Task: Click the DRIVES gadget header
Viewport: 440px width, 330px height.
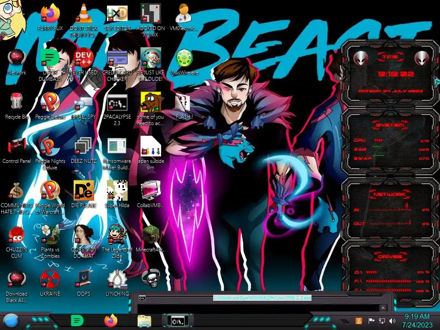Action: 390,257
